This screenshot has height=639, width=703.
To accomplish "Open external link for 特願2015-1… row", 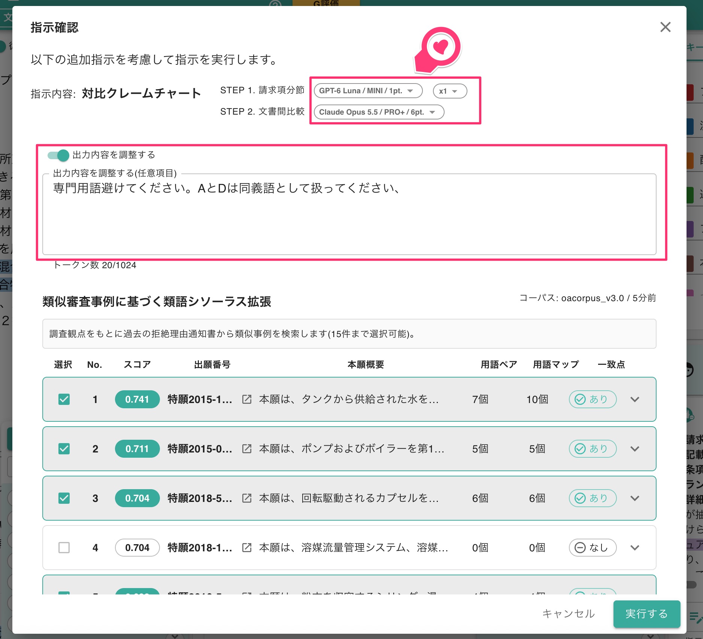I will pyautogui.click(x=247, y=399).
